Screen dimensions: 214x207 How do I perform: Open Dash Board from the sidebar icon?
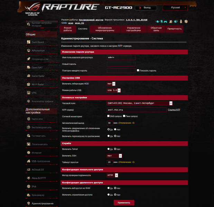pyautogui.click(x=29, y=42)
